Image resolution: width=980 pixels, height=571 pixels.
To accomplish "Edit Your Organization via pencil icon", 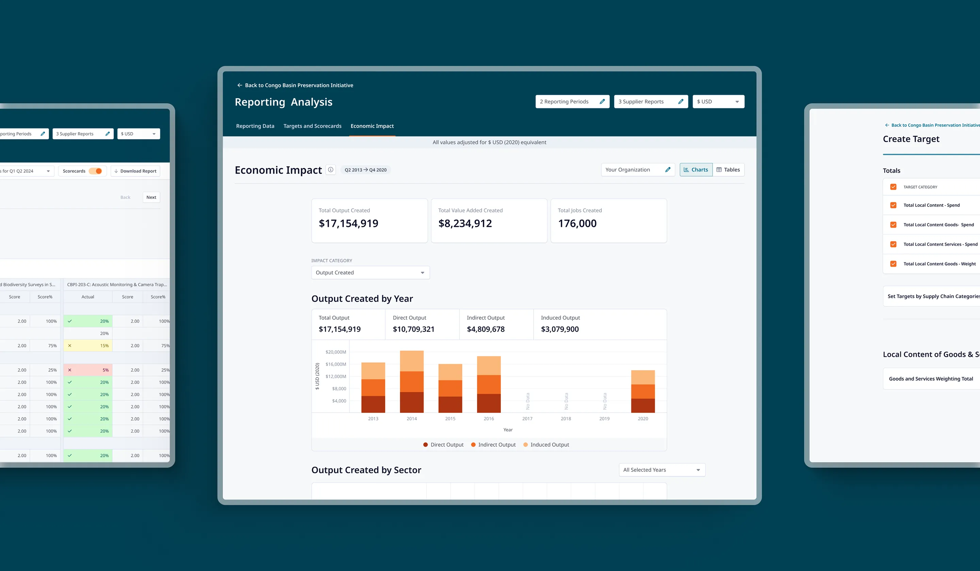I will pyautogui.click(x=668, y=170).
